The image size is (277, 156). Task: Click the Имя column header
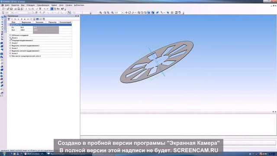[x=13, y=22]
